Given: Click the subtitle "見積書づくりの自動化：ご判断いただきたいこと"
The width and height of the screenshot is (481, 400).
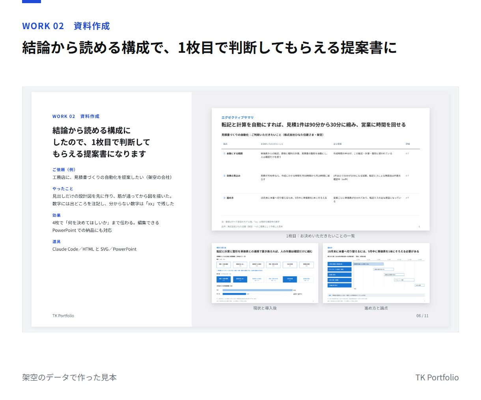Looking at the screenshot, I should 272,135.
